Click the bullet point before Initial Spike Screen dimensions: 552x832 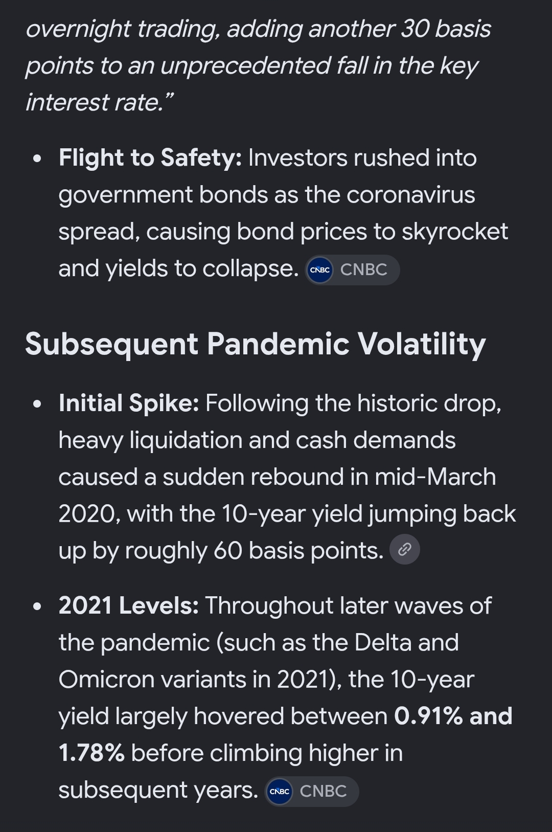tap(36, 404)
